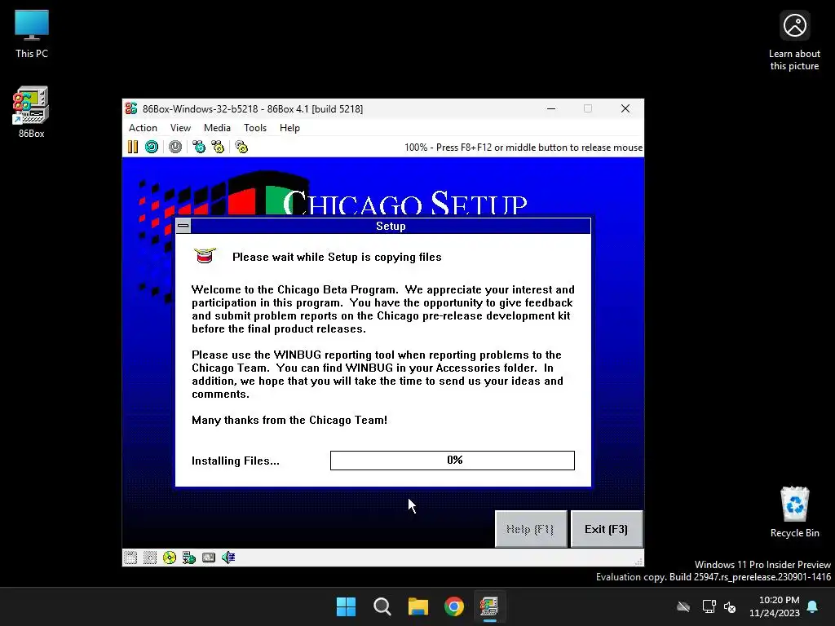Click the network display tray icon
This screenshot has height=626, width=835.
tap(709, 606)
